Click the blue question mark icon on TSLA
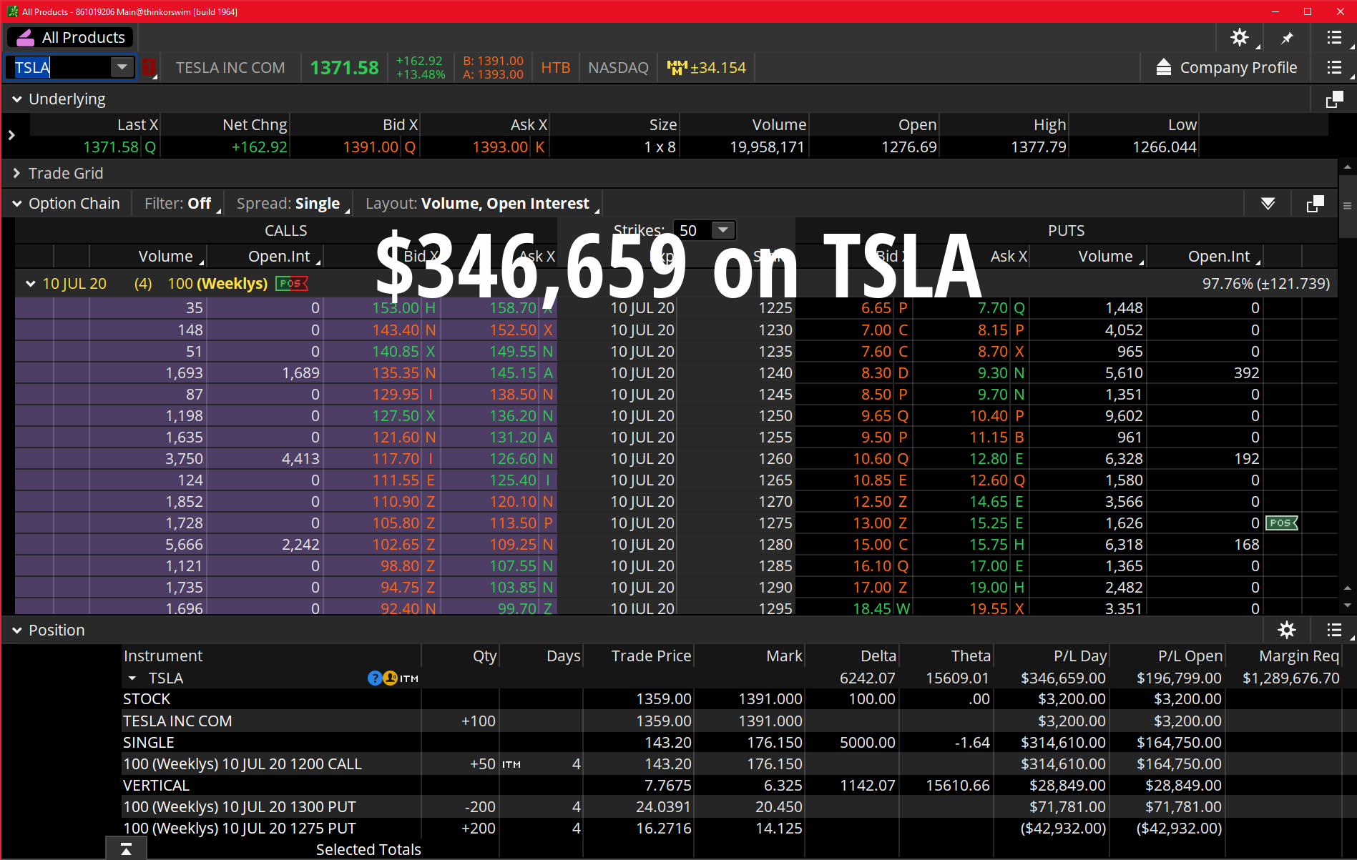Viewport: 1357px width, 860px height. (374, 678)
